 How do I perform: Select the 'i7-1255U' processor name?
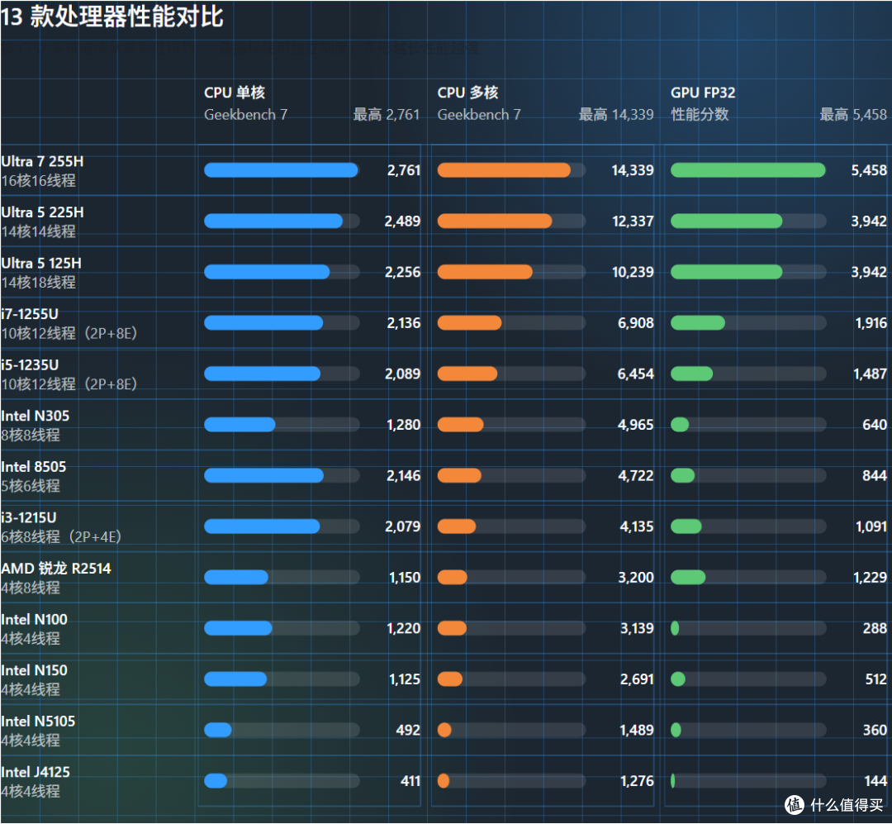coord(30,314)
